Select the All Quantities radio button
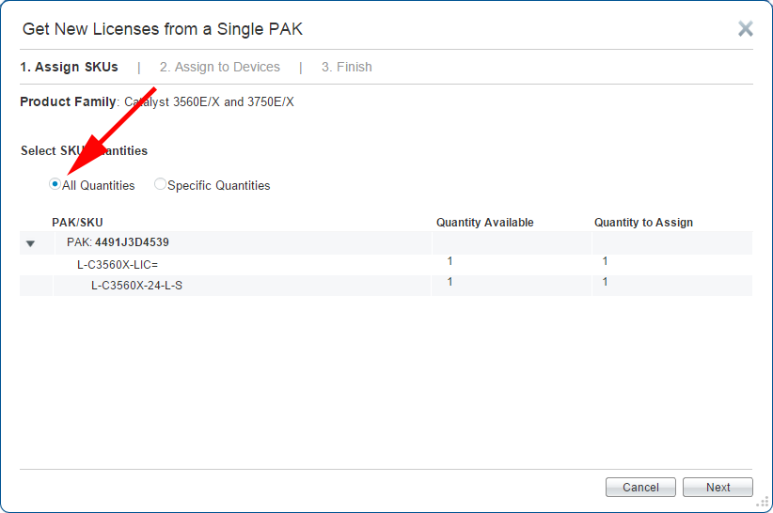Screen dimensions: 773x513 pyautogui.click(x=55, y=184)
